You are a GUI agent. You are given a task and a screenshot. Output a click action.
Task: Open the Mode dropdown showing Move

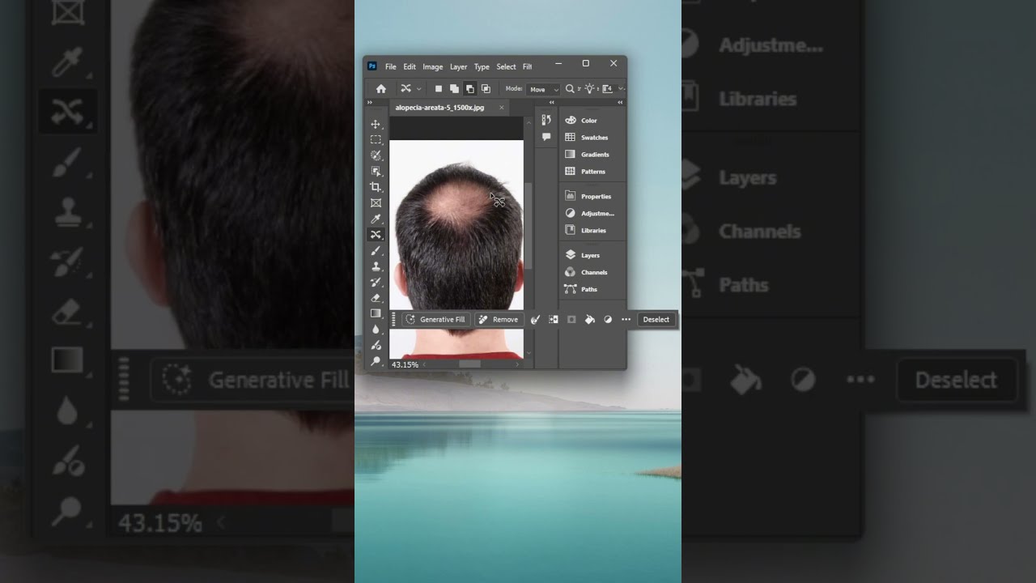543,89
